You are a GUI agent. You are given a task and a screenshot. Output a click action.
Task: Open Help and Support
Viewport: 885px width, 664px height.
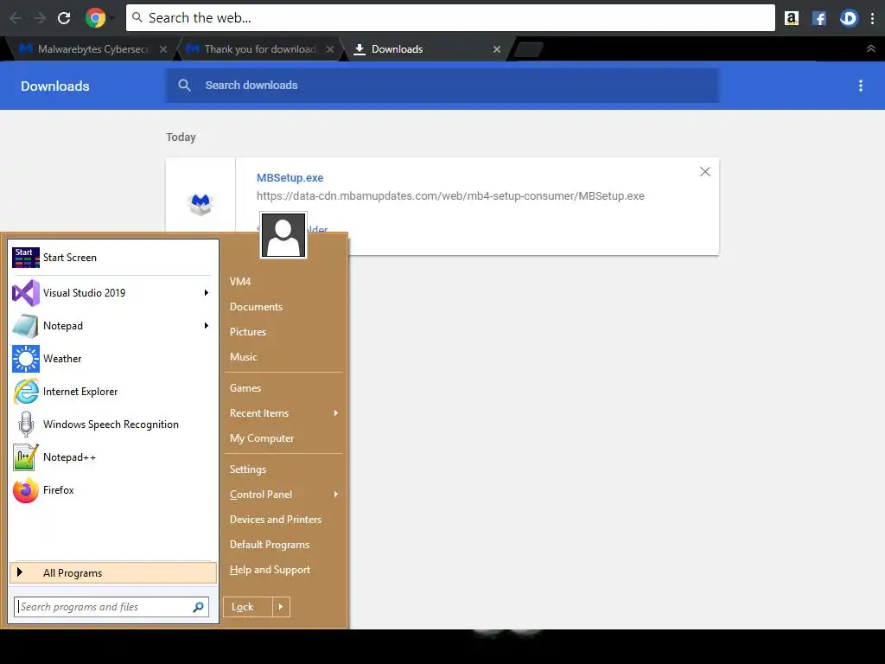270,570
